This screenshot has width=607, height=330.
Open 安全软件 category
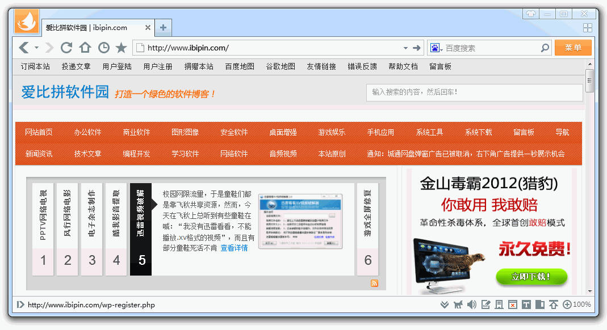234,132
